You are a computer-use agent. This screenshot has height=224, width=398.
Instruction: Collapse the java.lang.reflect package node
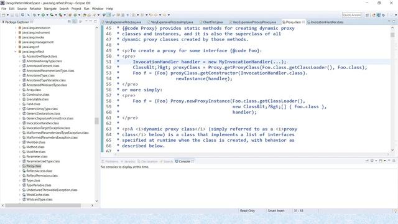point(16,52)
